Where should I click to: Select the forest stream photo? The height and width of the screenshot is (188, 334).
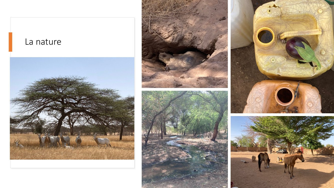[185, 139]
